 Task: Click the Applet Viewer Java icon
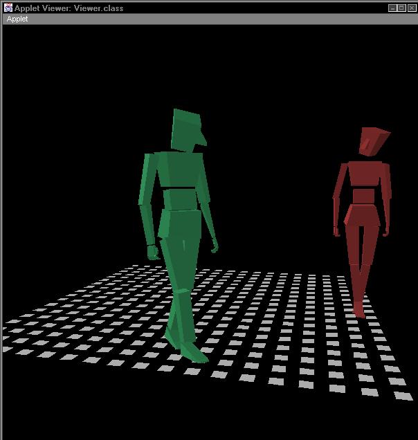point(8,8)
